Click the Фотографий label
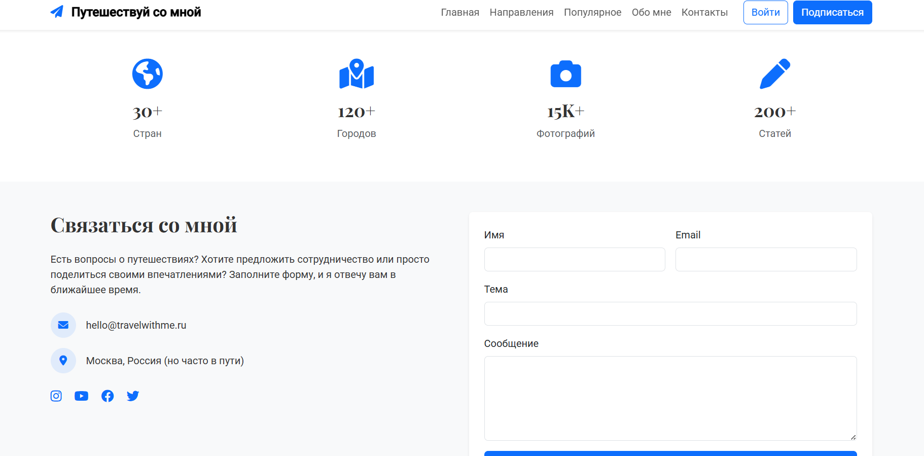The image size is (924, 456). 566,133
